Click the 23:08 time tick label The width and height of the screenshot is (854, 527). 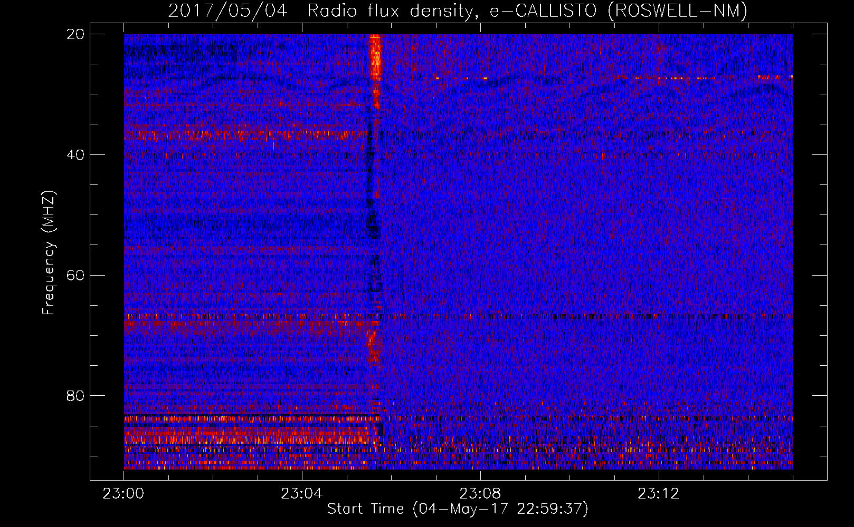coord(480,494)
